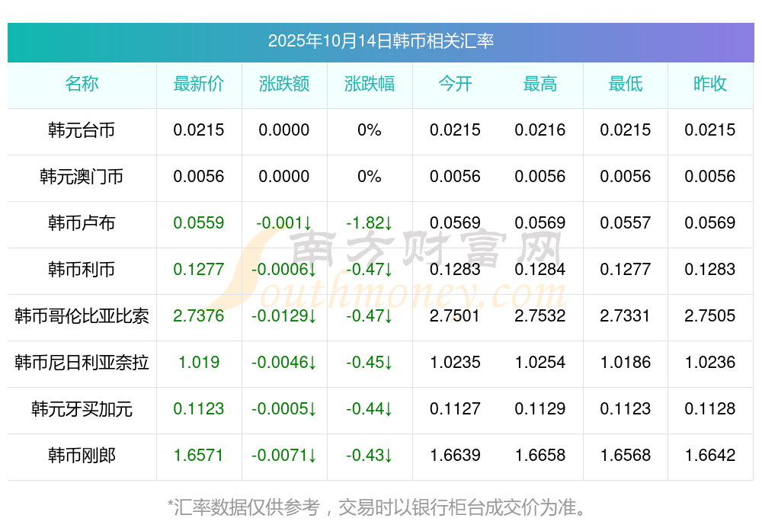Open the 韩元澳门币 currency pair
The height and width of the screenshot is (531, 762).
point(82,177)
